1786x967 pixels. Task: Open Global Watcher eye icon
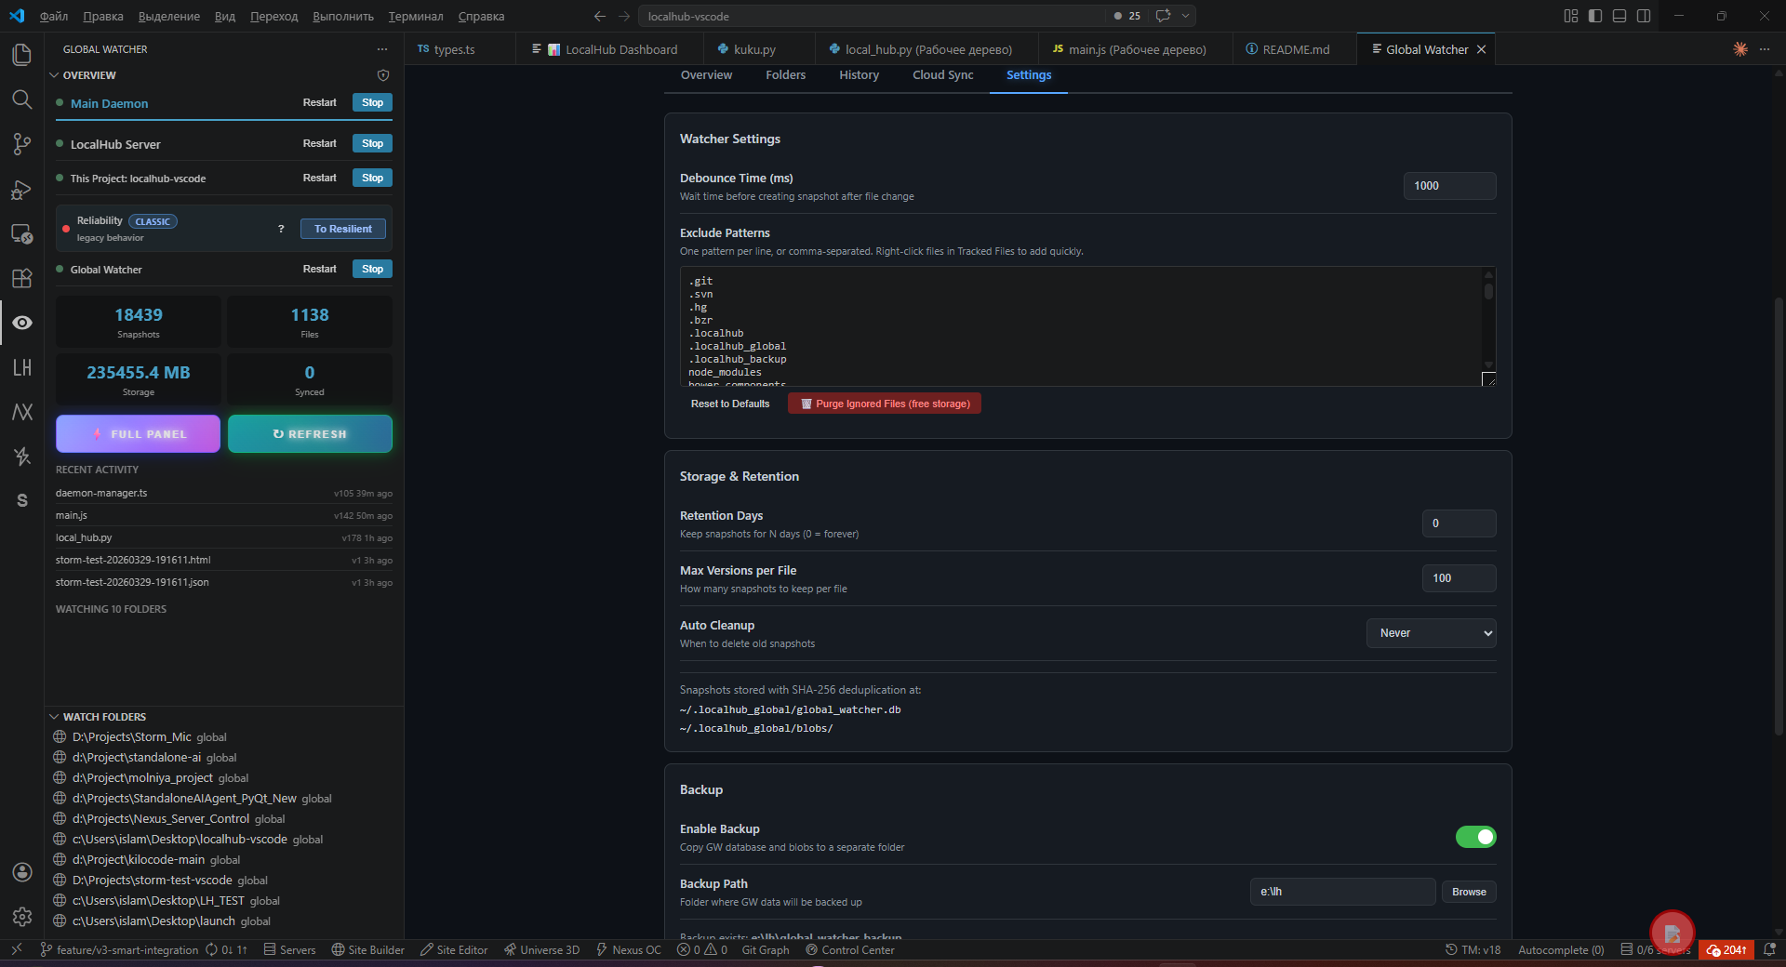click(x=21, y=323)
